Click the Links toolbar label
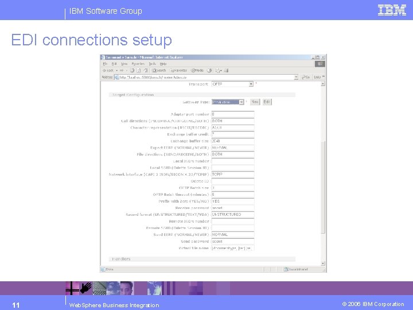 click(x=317, y=77)
